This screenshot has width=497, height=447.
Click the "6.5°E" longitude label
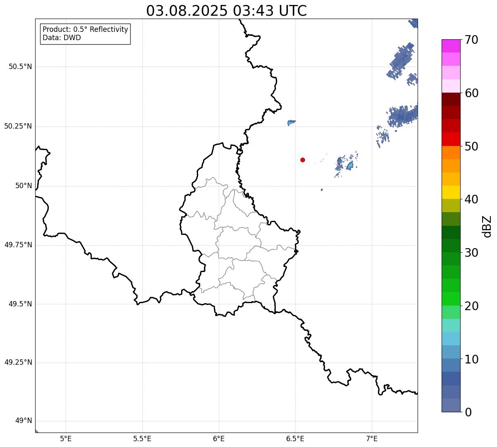click(x=295, y=439)
